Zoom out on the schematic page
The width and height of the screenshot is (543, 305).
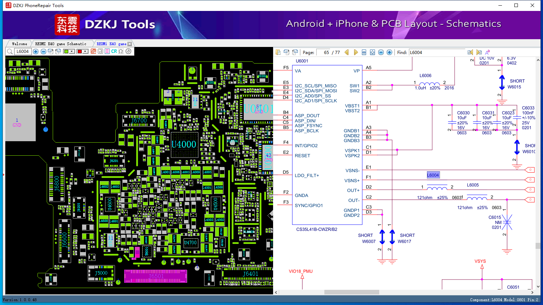(381, 52)
